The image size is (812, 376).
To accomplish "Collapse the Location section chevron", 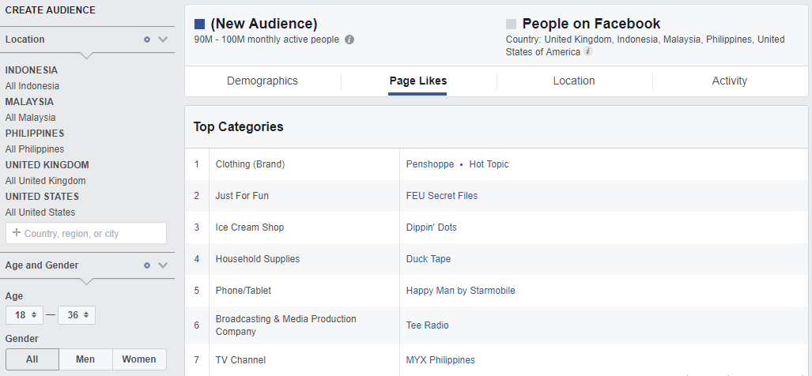I will tap(163, 39).
